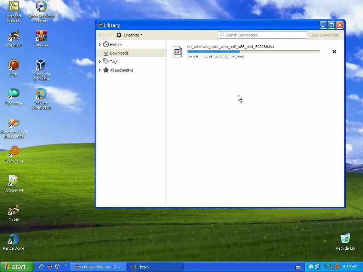Click the 8:59 AM system clock
This screenshot has width=363, height=272.
tap(350, 267)
